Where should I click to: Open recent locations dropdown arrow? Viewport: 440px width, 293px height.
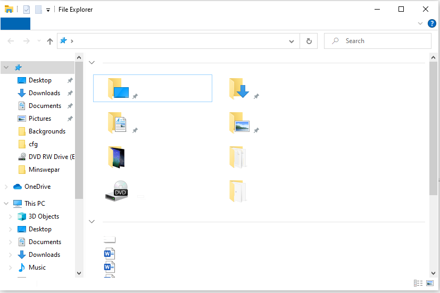tap(39, 41)
